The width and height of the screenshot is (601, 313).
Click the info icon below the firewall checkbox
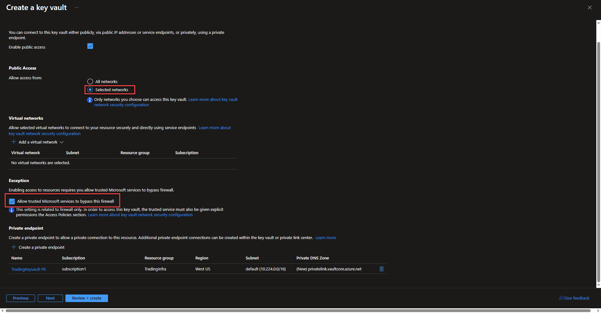[x=12, y=210]
